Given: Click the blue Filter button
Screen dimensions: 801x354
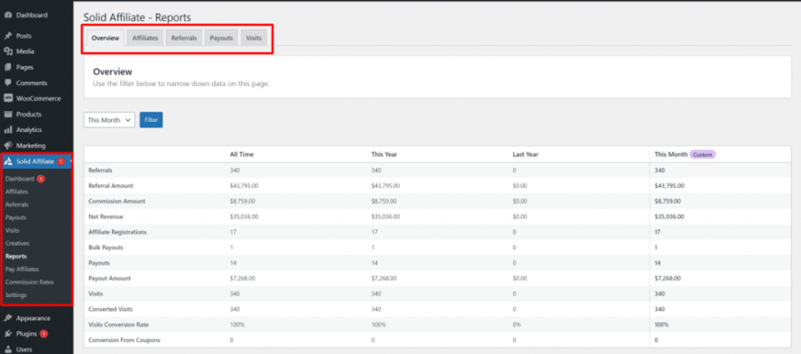Looking at the screenshot, I should 151,120.
